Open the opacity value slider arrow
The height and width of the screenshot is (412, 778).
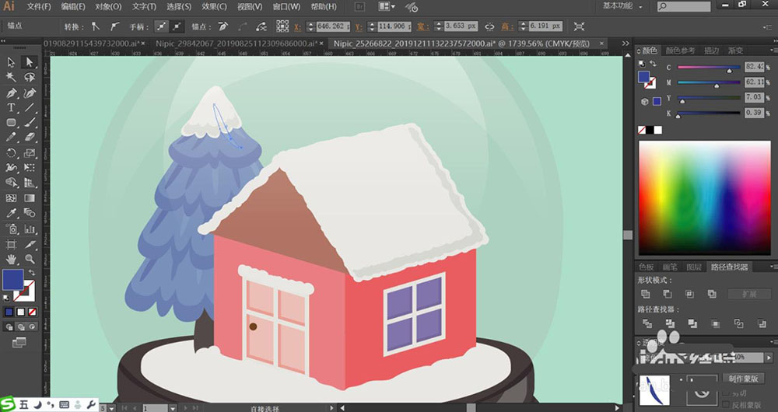click(769, 357)
